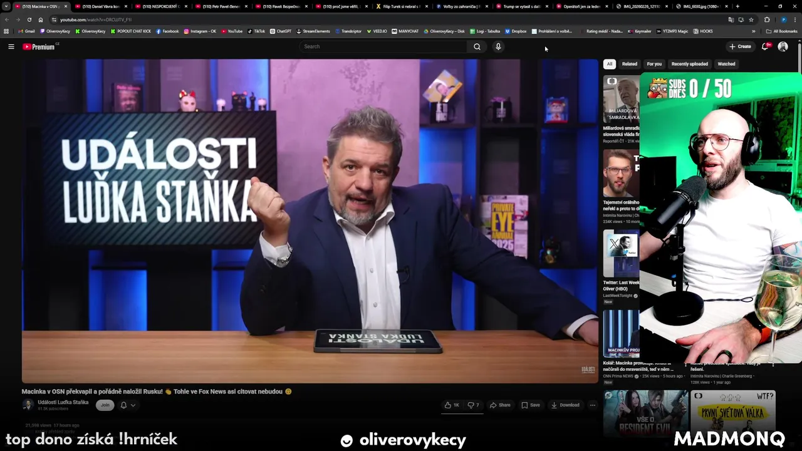Open the browser extensions puzzle icon
The width and height of the screenshot is (802, 451).
(x=767, y=19)
